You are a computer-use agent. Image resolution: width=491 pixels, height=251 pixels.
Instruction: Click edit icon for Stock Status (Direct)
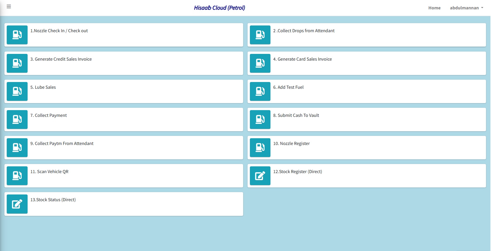[x=17, y=204]
